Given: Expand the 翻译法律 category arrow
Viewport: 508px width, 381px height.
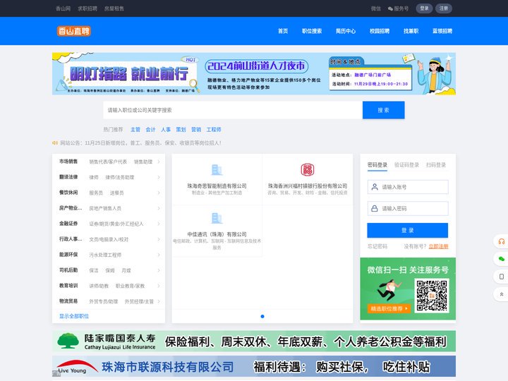Looking at the screenshot, I should point(159,177).
